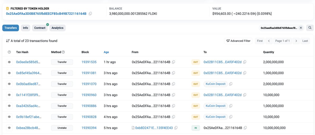
Task: Click the help icon next to Method
Action: (63, 52)
